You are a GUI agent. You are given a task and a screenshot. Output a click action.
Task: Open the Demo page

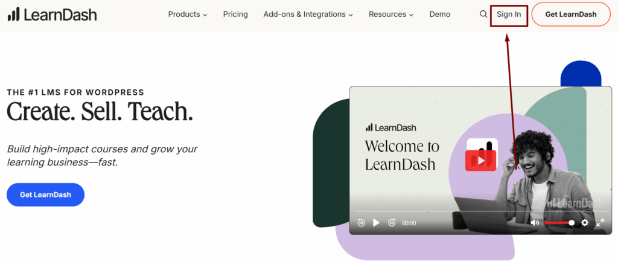[x=440, y=14]
